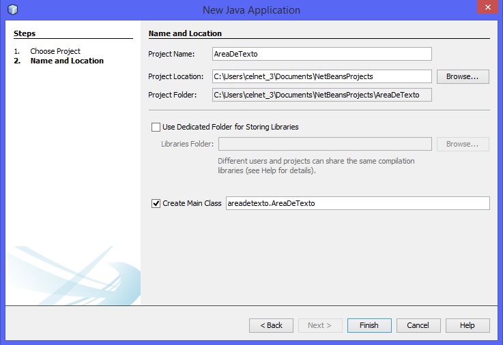Enable Use Dedicated Folder for Storing Libraries
Viewport: 503px width, 345px height.
tap(156, 127)
